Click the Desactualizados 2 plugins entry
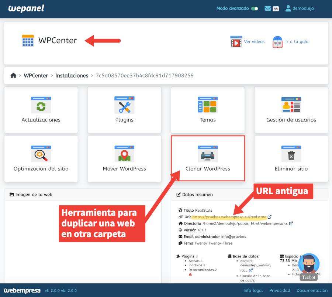The image size is (332, 297). coord(203,270)
